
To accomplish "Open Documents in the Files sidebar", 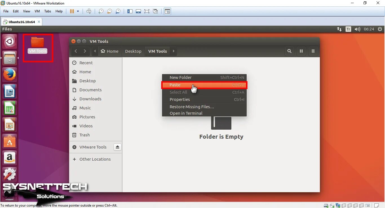I will click(96, 90).
